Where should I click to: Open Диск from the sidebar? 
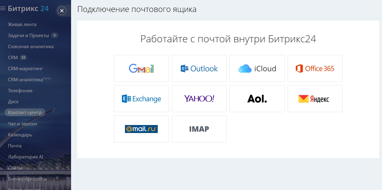(13, 102)
